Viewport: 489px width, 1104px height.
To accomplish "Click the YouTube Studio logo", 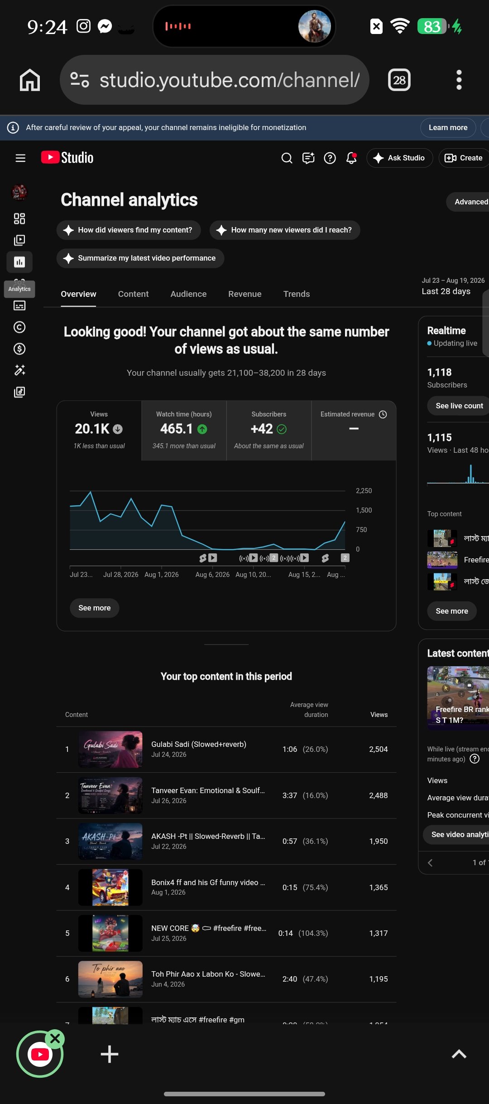I will coord(67,158).
